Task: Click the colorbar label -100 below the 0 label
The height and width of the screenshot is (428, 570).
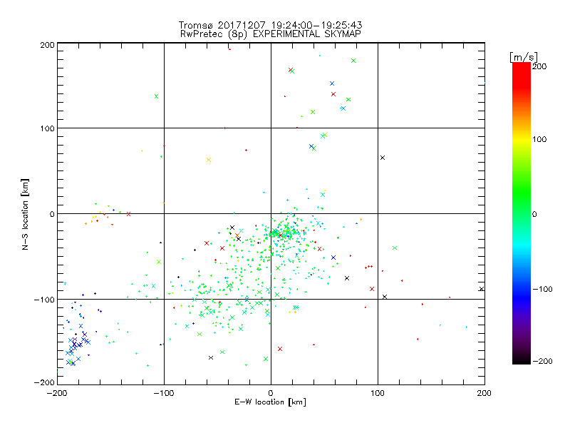Action: point(542,289)
